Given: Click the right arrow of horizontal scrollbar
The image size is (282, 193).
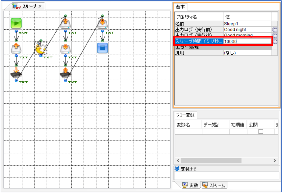Looking at the screenshot, I should 275,161.
